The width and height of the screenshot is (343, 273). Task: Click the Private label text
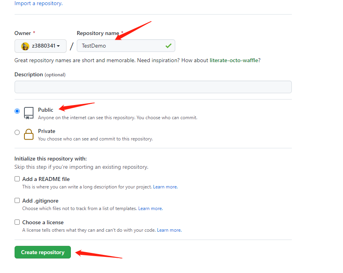[46, 131]
